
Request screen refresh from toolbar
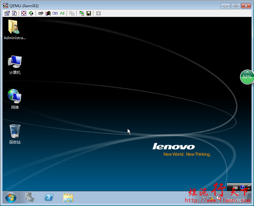31,13
